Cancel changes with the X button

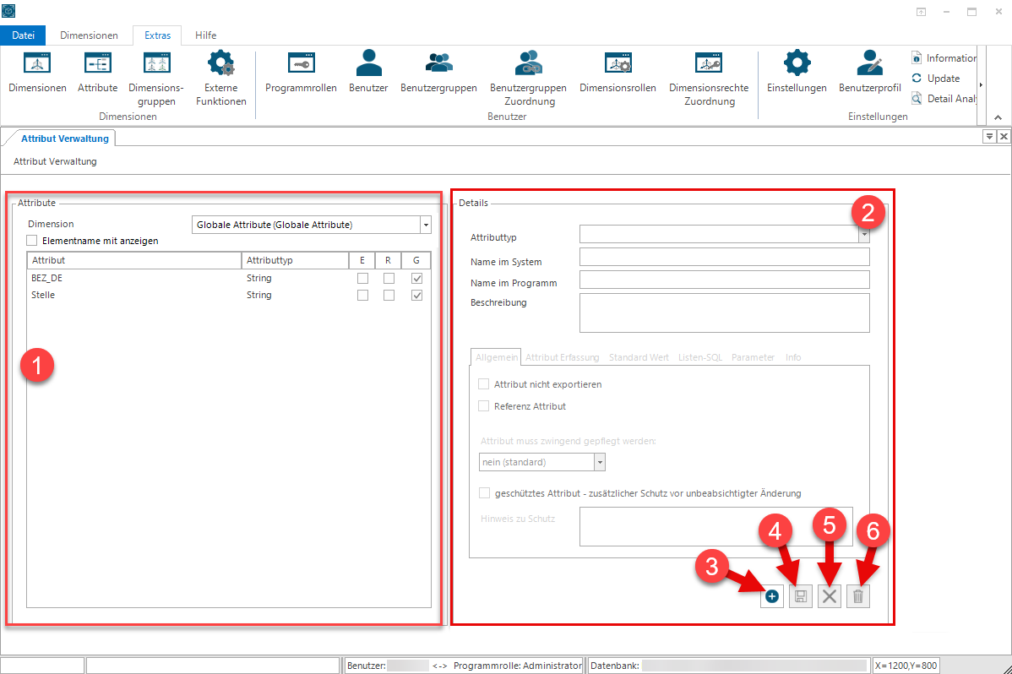pyautogui.click(x=830, y=596)
